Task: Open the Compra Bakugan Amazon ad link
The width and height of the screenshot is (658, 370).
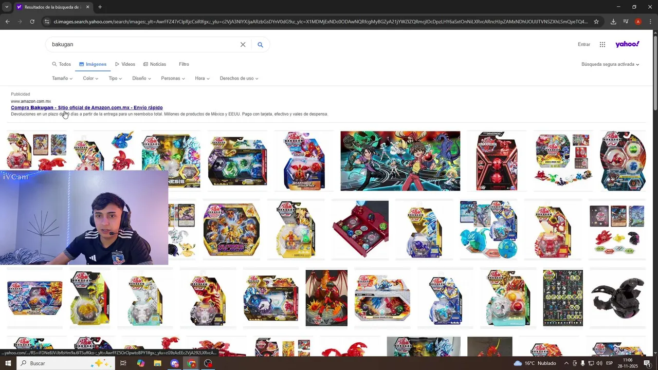Action: point(87,108)
